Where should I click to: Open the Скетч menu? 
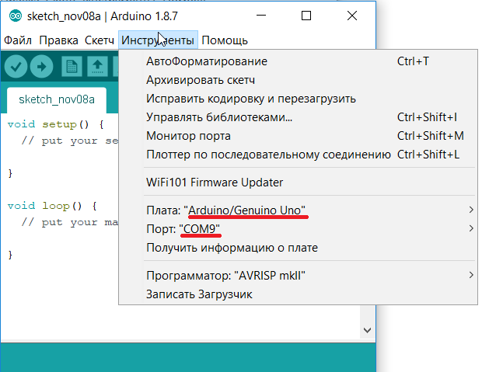pyautogui.click(x=100, y=40)
